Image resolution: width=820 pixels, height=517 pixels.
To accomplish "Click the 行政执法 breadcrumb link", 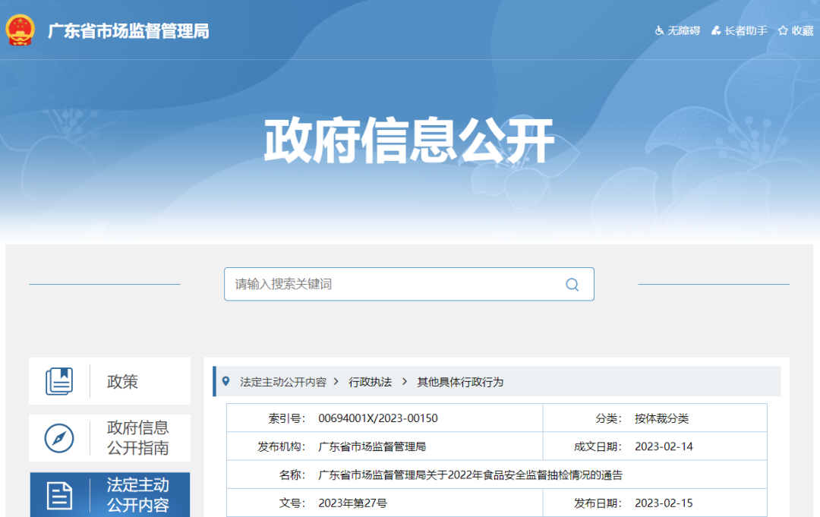I will tap(369, 382).
